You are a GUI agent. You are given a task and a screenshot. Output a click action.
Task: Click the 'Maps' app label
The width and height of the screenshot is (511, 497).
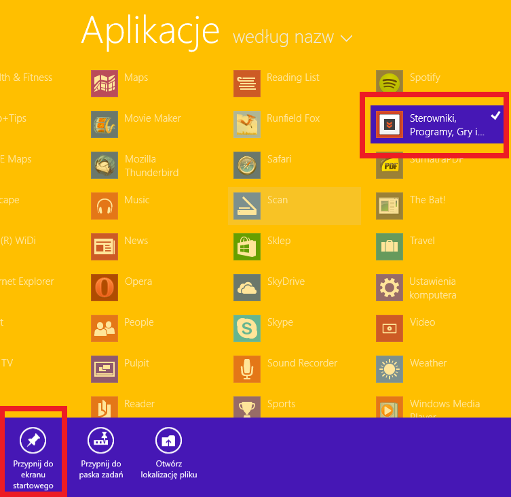pyautogui.click(x=136, y=78)
